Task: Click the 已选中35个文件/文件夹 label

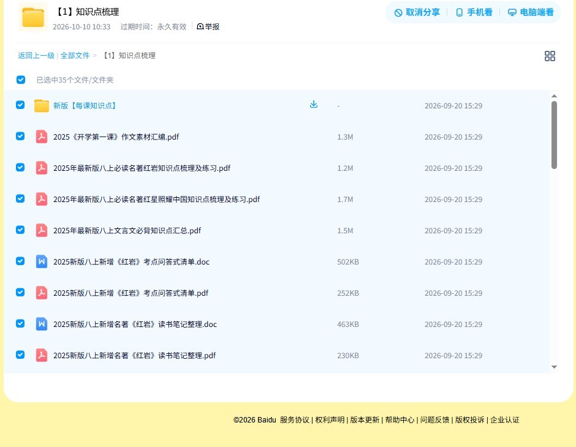Action: [x=75, y=80]
